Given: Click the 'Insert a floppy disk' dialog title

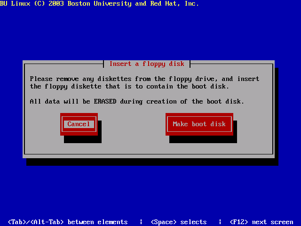Looking at the screenshot, I should [147, 64].
